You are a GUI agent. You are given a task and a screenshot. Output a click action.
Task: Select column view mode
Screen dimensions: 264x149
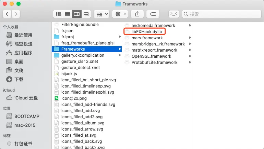click(x=77, y=14)
